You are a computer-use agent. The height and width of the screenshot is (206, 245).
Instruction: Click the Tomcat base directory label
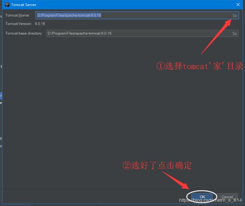(24, 33)
